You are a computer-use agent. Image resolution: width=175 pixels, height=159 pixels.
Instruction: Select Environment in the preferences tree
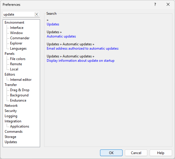coord(14,23)
